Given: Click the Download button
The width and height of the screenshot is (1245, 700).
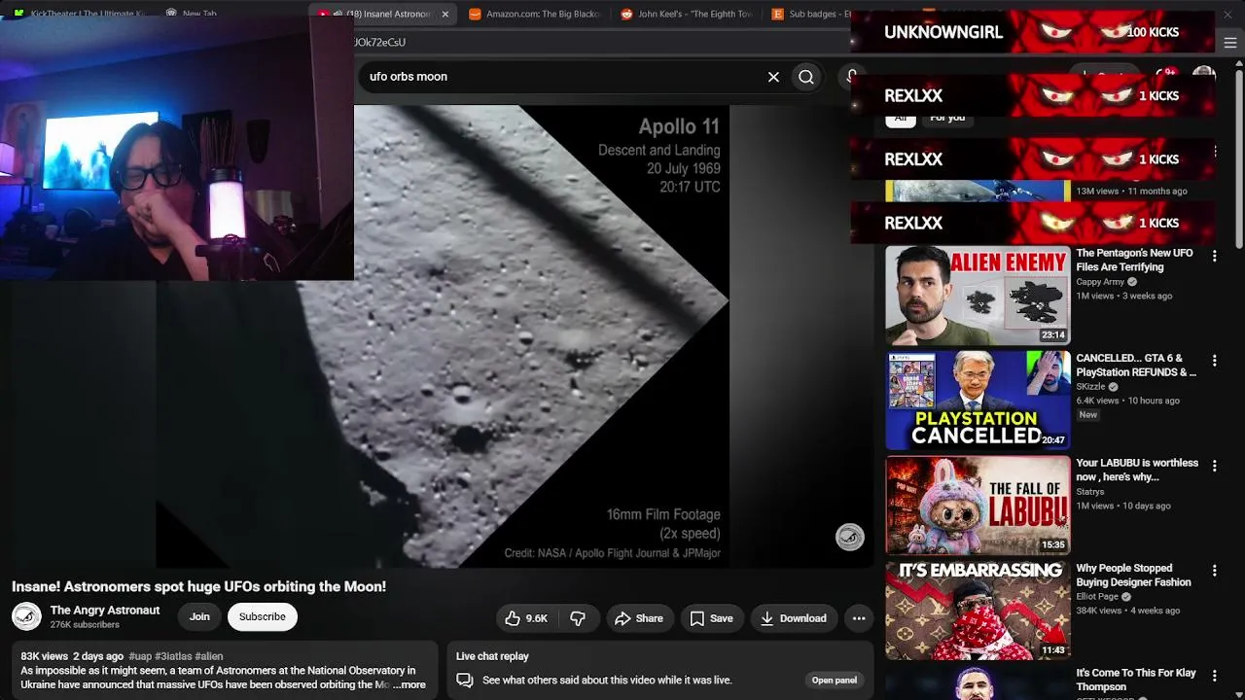Looking at the screenshot, I should point(794,618).
